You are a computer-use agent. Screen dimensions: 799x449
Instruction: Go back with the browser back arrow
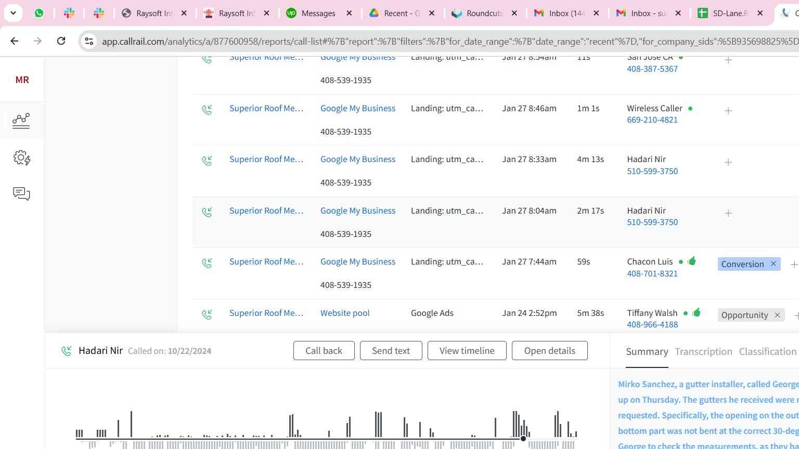pos(15,41)
